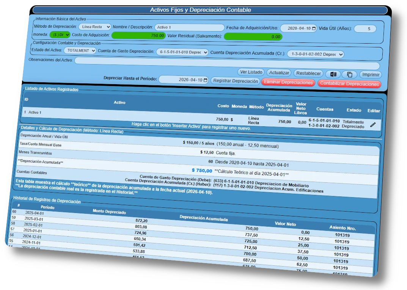Open the Estado del Activo dropdown
The height and width of the screenshot is (290, 407).
pos(80,50)
